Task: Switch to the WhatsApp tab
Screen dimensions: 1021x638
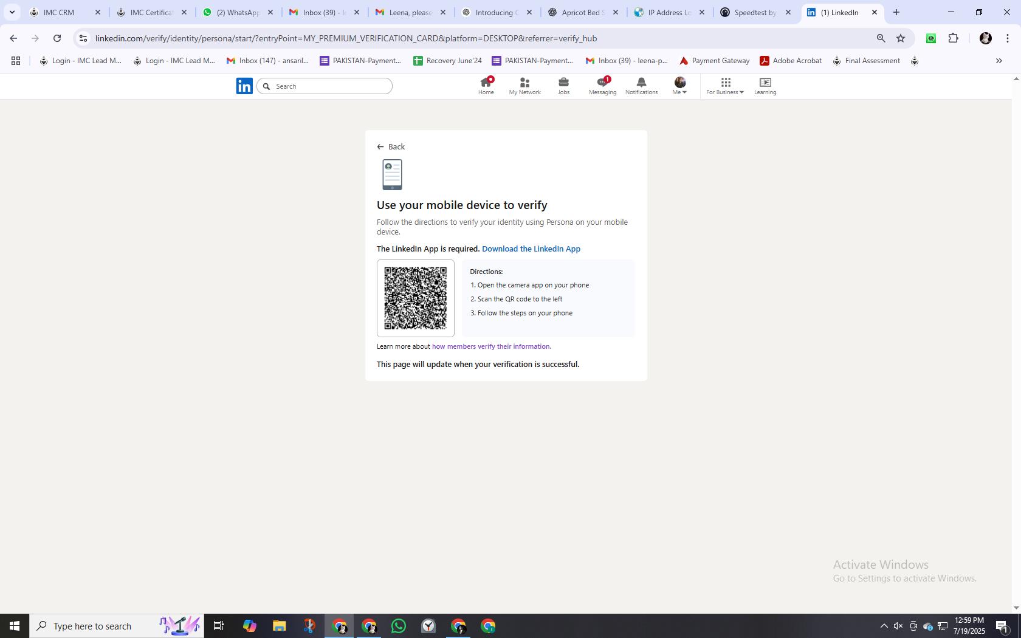Action: pyautogui.click(x=238, y=12)
